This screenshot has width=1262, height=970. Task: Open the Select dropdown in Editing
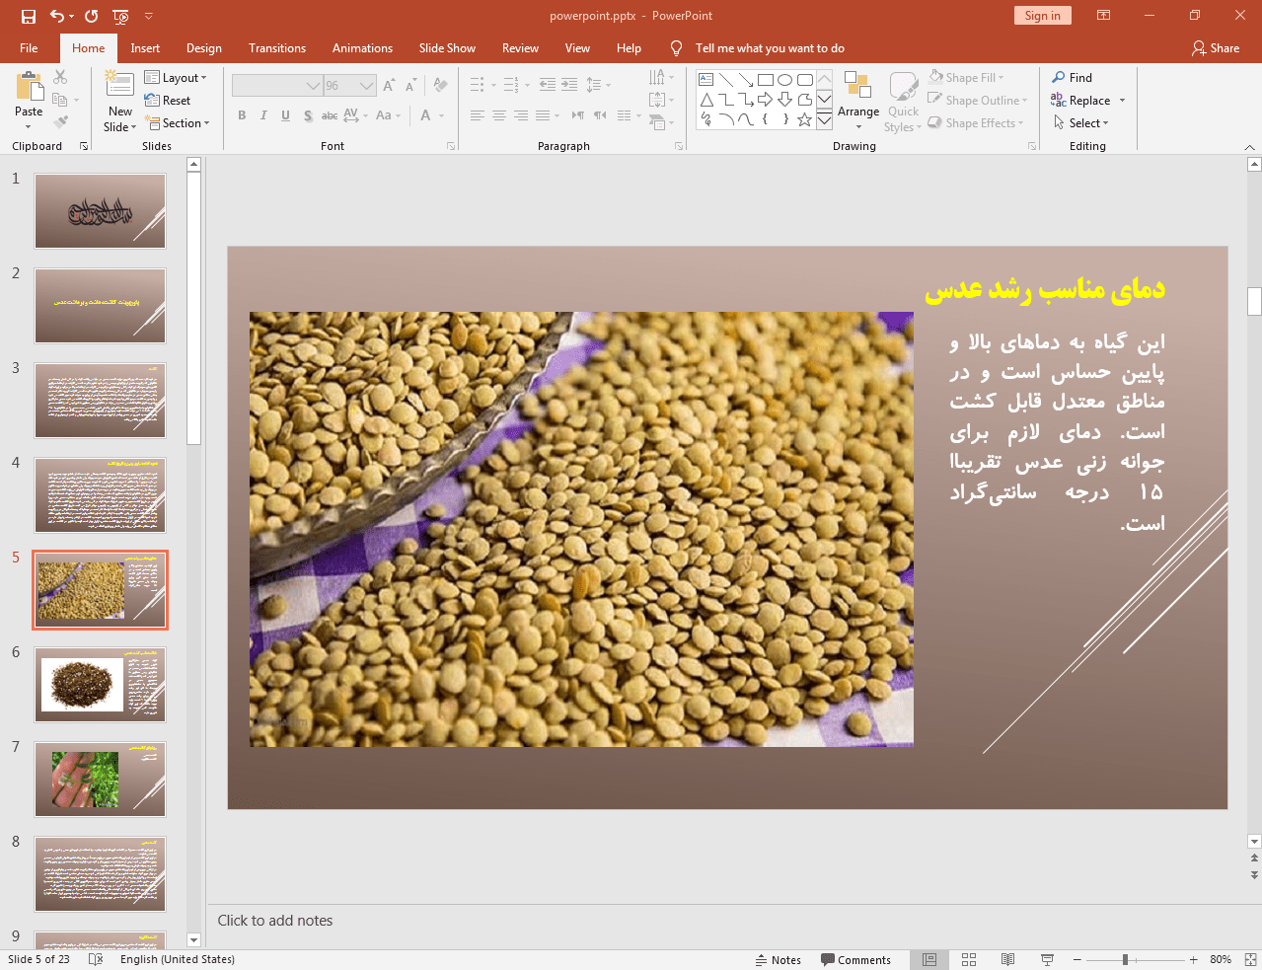(x=1081, y=123)
